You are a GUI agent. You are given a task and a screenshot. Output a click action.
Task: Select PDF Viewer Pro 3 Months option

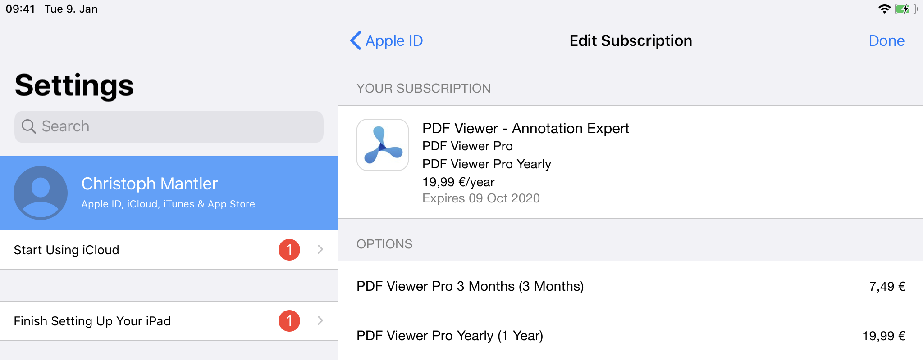(630, 286)
